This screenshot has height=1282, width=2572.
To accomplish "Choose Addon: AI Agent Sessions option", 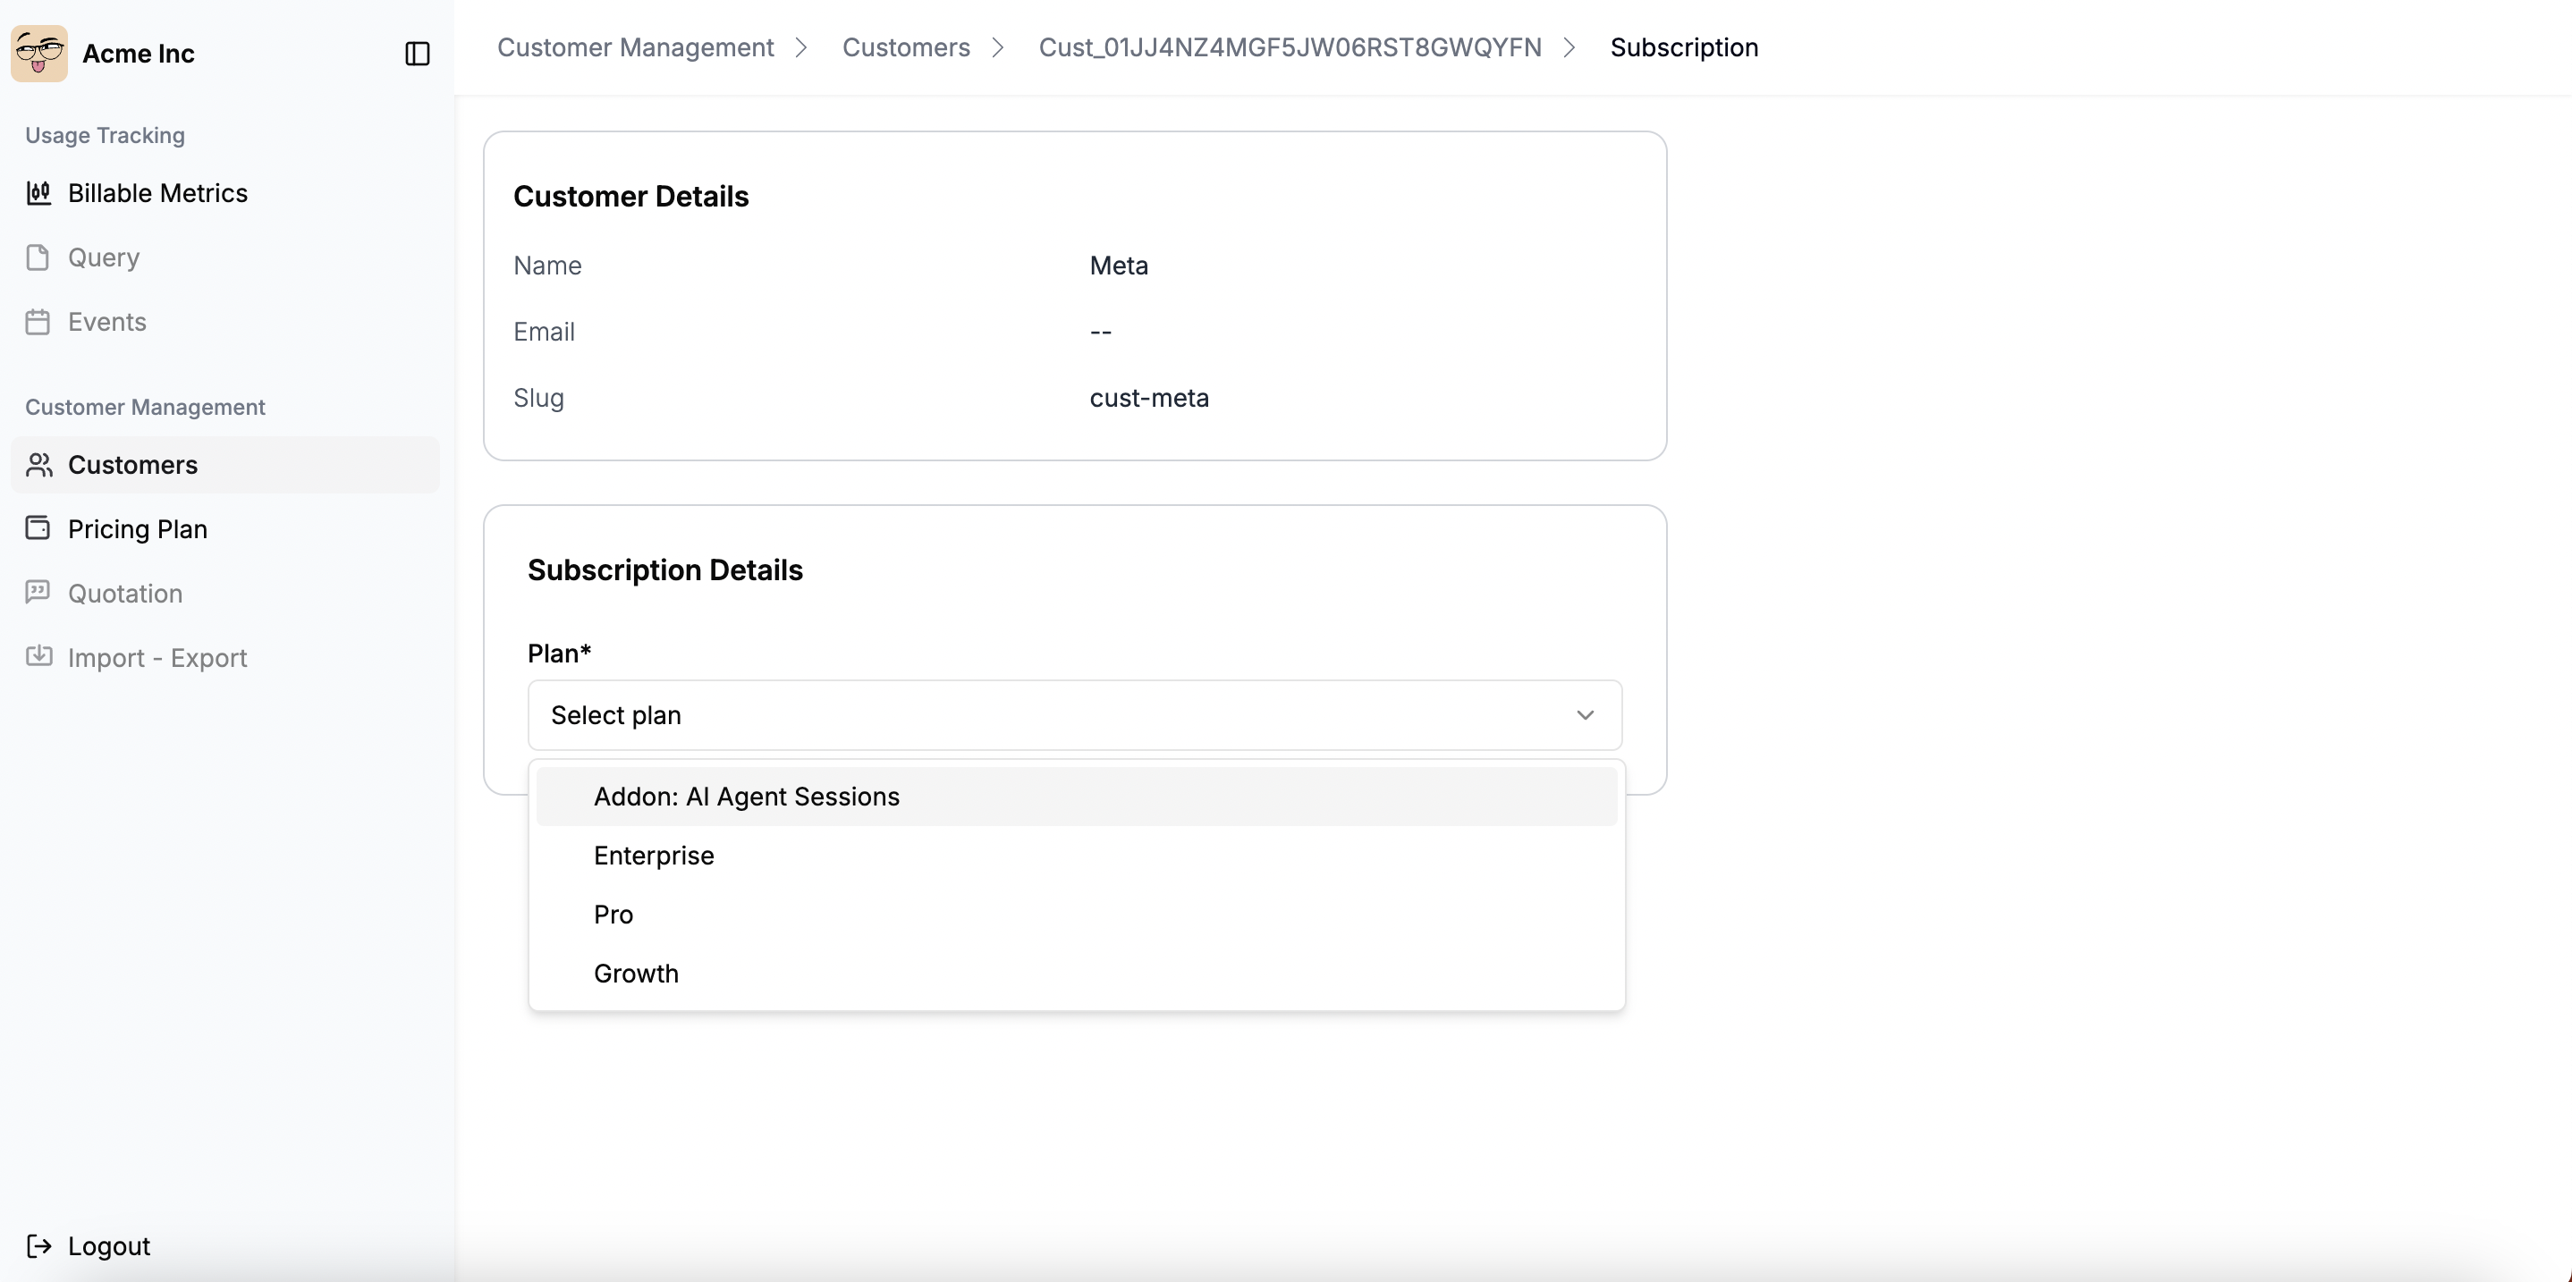I will coord(746,796).
